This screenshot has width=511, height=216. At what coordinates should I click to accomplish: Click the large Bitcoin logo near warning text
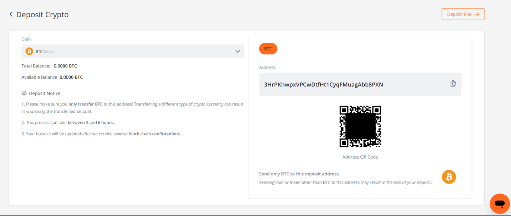coord(449,177)
